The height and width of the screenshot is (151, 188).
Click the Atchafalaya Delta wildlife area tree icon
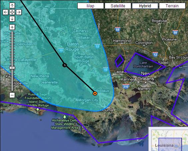[65, 117]
